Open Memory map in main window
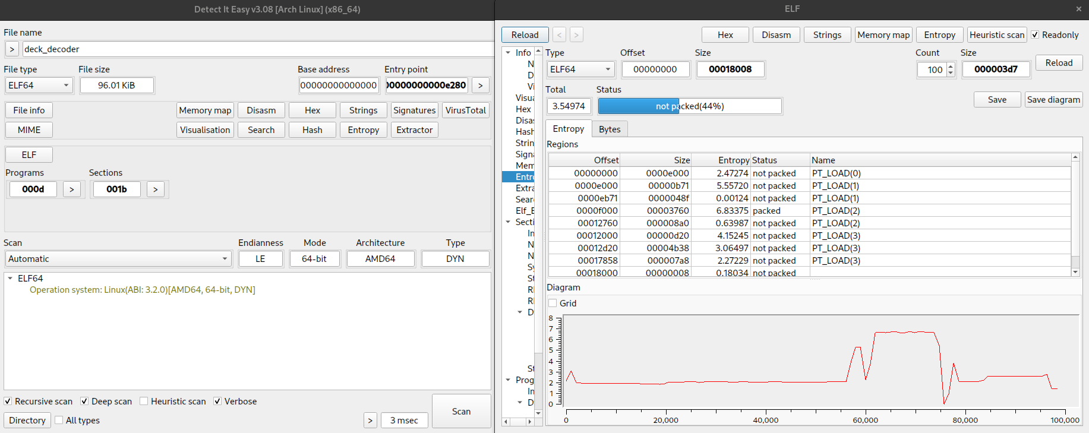Screen dimensions: 1089x433 pyautogui.click(x=205, y=110)
